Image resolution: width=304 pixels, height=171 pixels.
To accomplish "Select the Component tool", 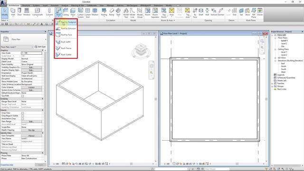I will tap(38, 12).
